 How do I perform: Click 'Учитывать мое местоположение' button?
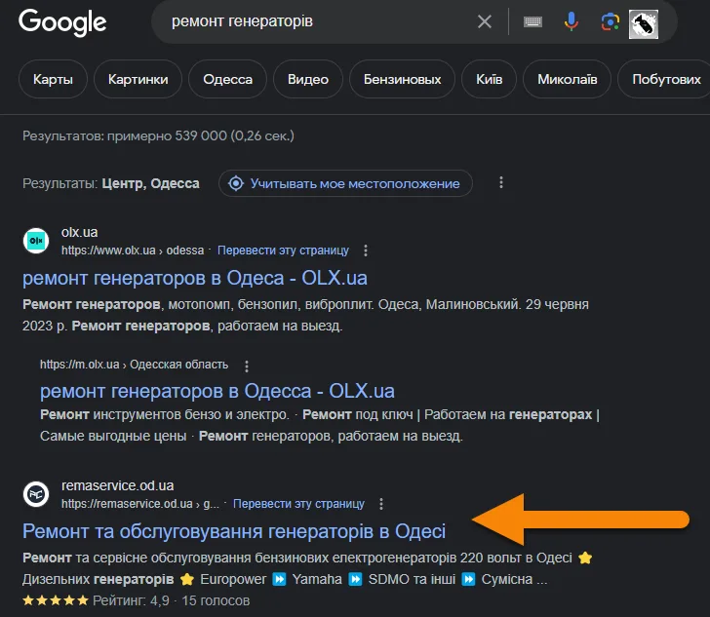tap(345, 183)
